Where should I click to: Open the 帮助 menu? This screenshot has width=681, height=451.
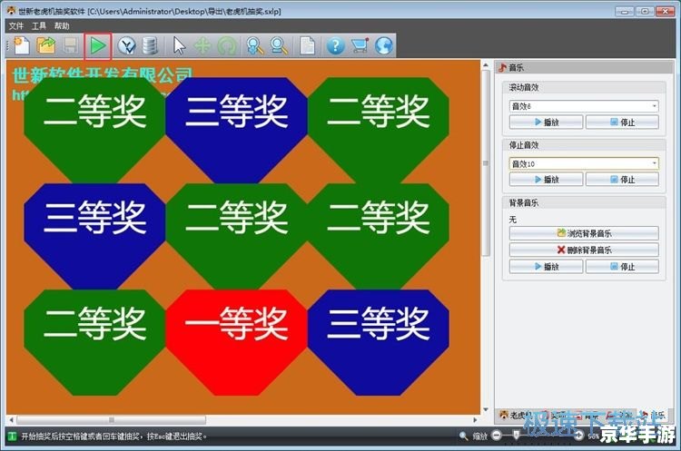pyautogui.click(x=62, y=25)
